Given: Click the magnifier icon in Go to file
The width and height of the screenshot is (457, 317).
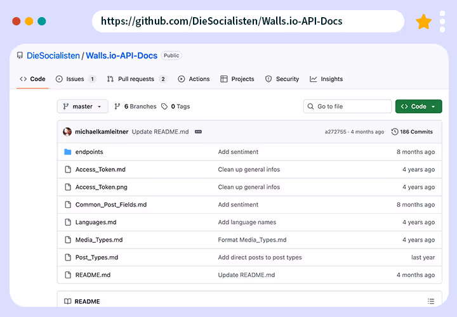Looking at the screenshot, I should 310,107.
